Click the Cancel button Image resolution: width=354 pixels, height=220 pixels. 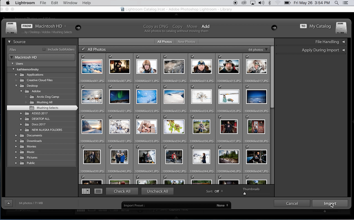292,203
